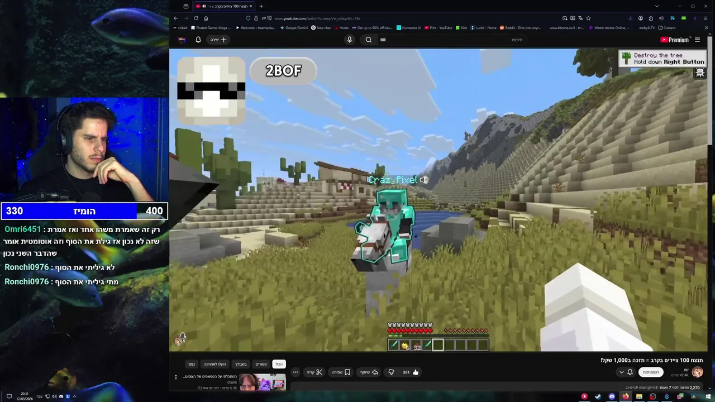Select the 'הועלו לאחרונה' filter chip
Image resolution: width=715 pixels, height=402 pixels.
point(214,364)
